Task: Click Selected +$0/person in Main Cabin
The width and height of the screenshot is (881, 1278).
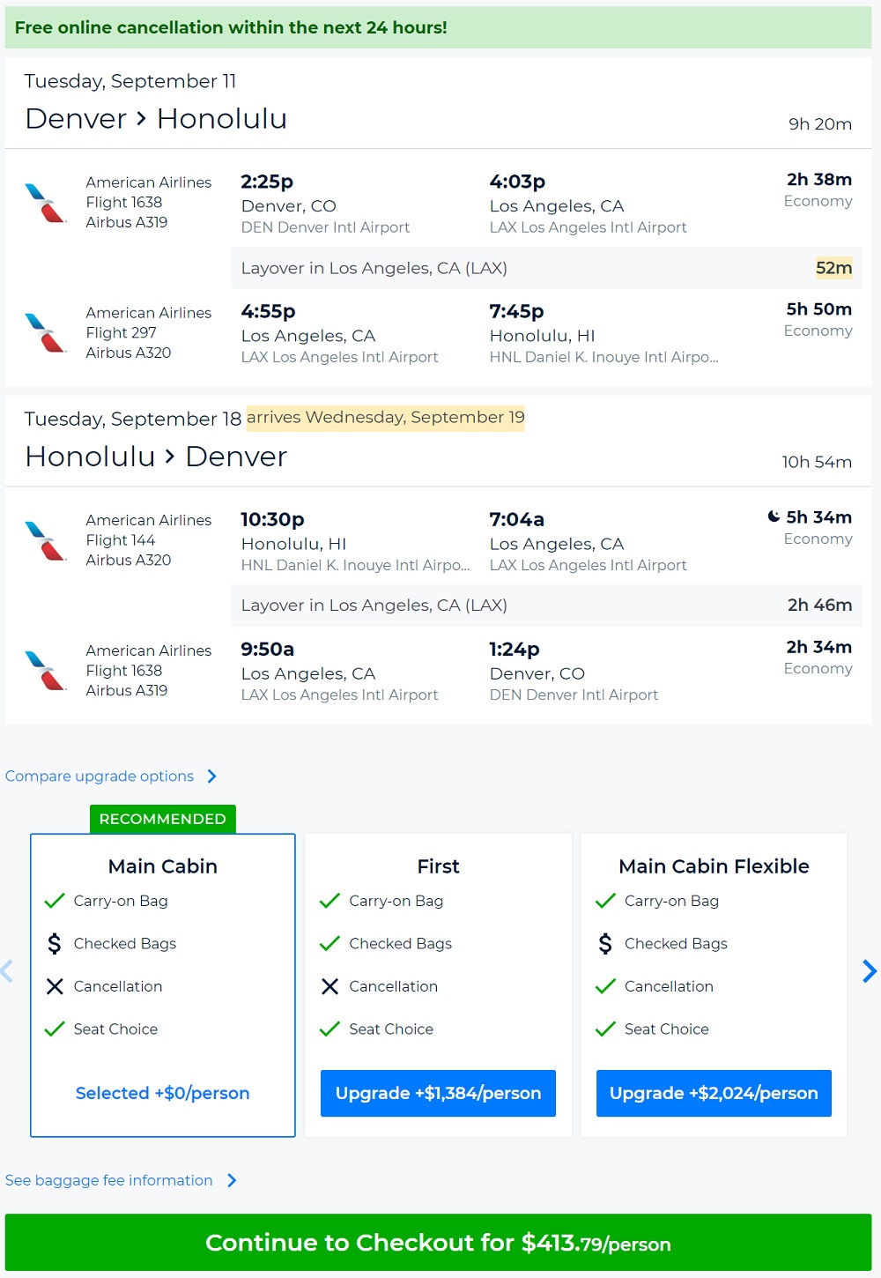Action: click(163, 1094)
